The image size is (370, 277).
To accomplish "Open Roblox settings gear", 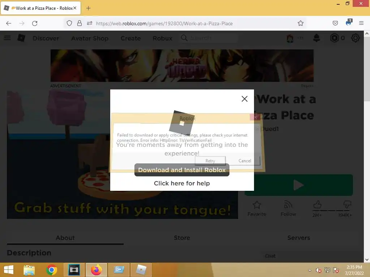I will pos(356,38).
